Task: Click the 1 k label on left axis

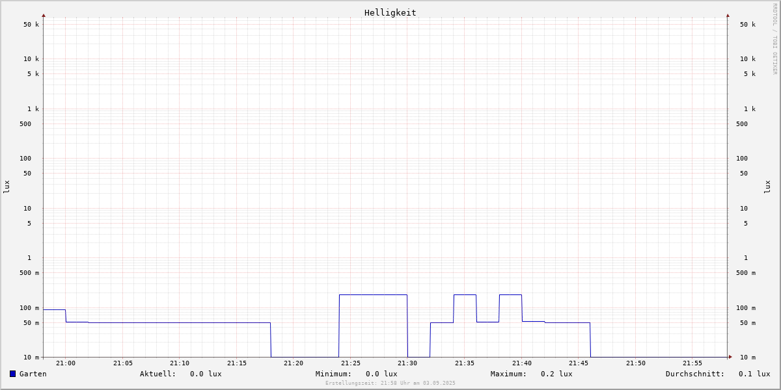Action: [33, 109]
